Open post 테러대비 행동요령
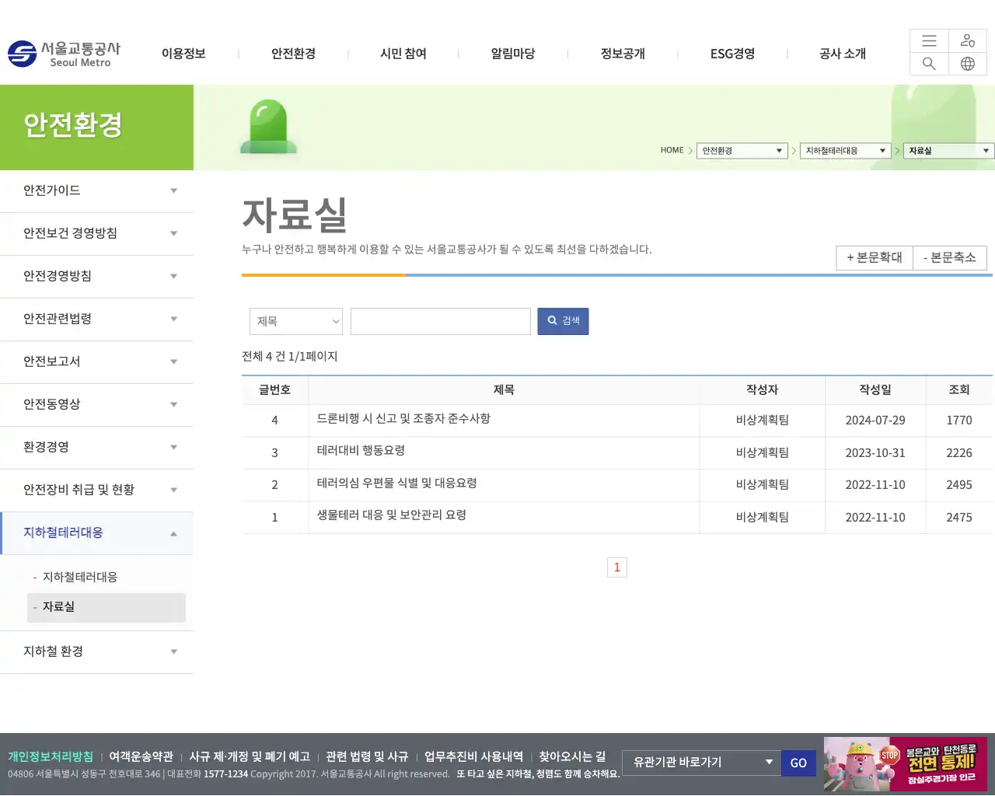995x796 pixels. coord(361,450)
